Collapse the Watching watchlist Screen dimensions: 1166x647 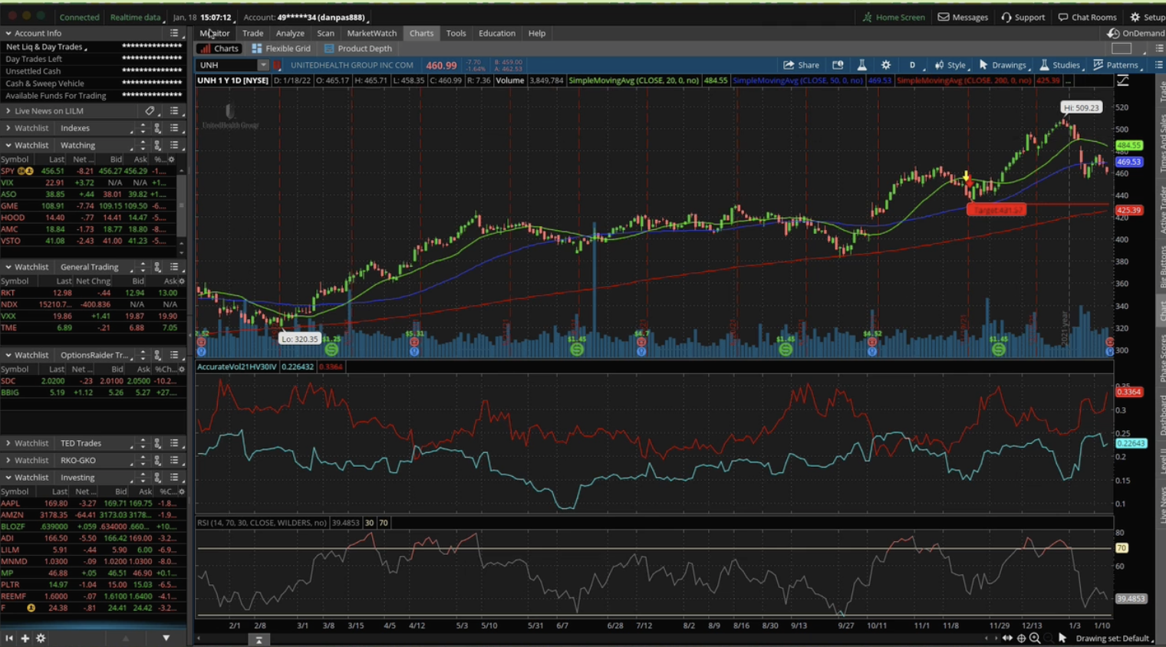pyautogui.click(x=8, y=145)
